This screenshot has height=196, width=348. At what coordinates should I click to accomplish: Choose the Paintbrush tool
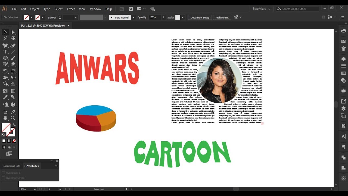point(13,58)
